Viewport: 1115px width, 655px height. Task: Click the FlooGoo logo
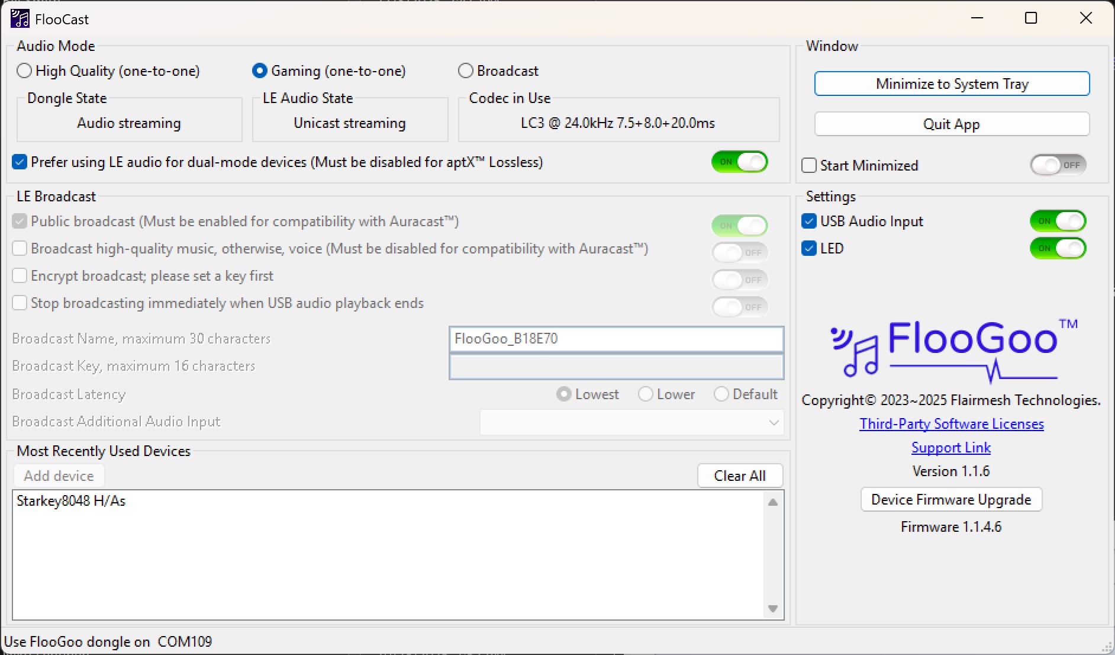(x=950, y=349)
